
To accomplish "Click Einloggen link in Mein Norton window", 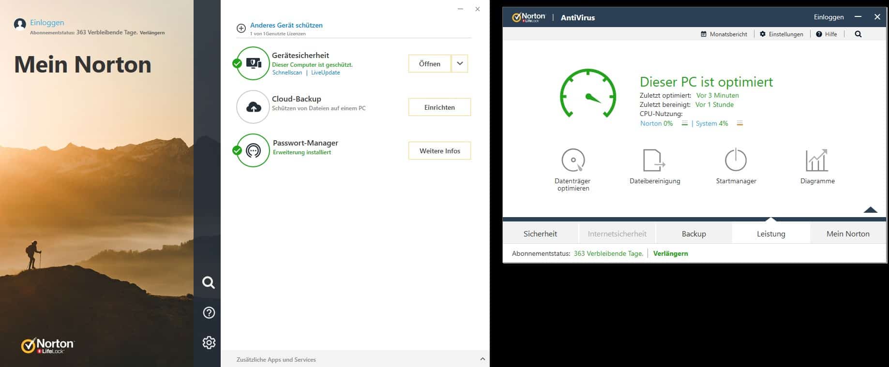I will click(x=47, y=22).
